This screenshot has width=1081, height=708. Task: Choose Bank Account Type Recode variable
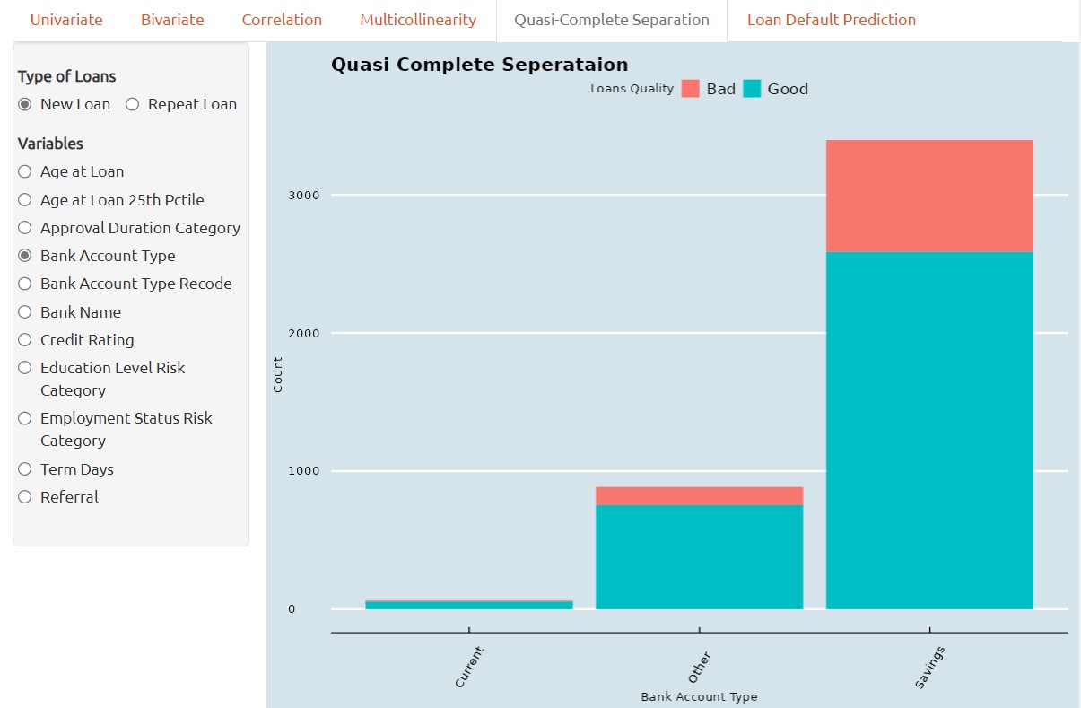pos(25,284)
